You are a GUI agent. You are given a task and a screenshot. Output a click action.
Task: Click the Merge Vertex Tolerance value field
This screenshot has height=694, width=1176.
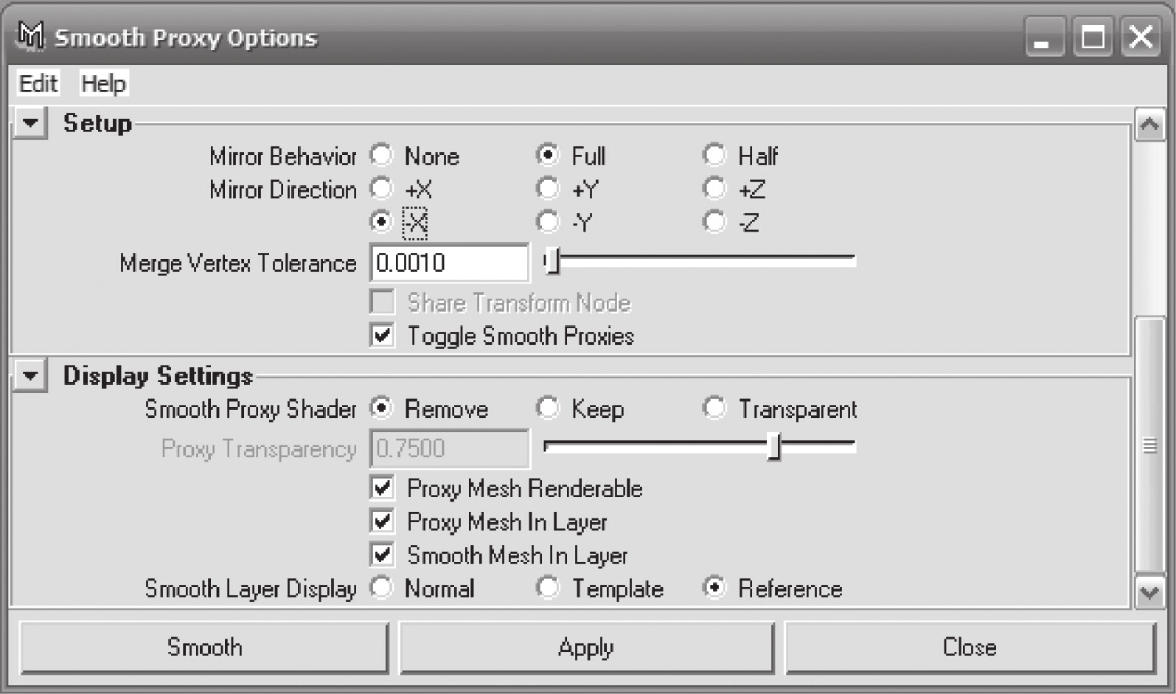click(x=449, y=263)
